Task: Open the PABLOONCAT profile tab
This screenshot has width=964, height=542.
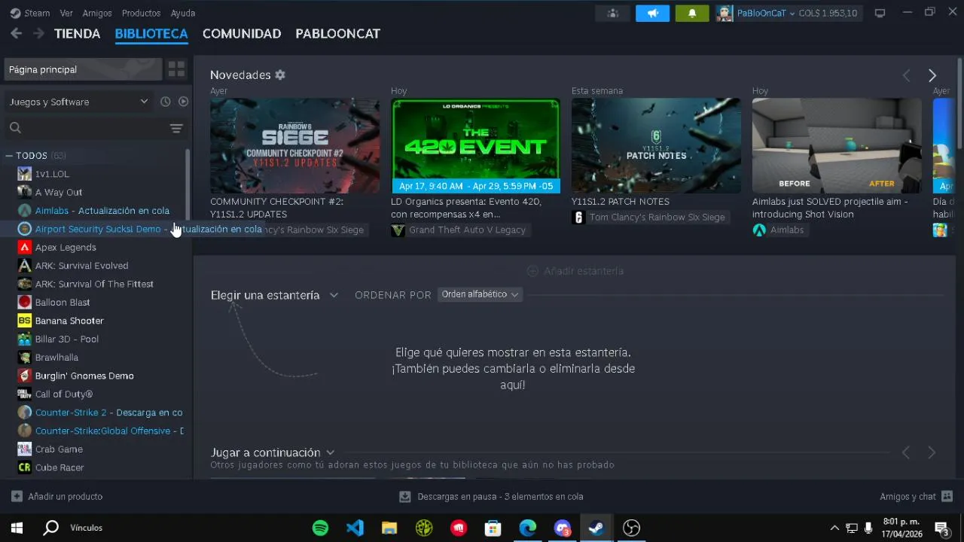Action: [x=337, y=34]
